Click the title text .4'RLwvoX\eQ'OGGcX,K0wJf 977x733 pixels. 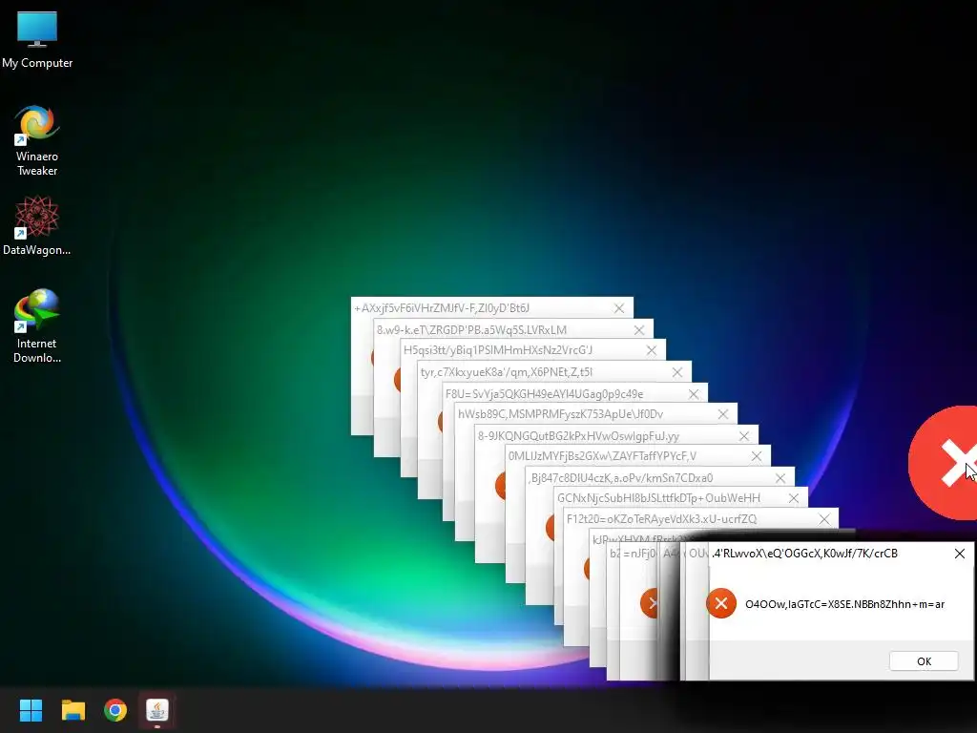coord(805,554)
